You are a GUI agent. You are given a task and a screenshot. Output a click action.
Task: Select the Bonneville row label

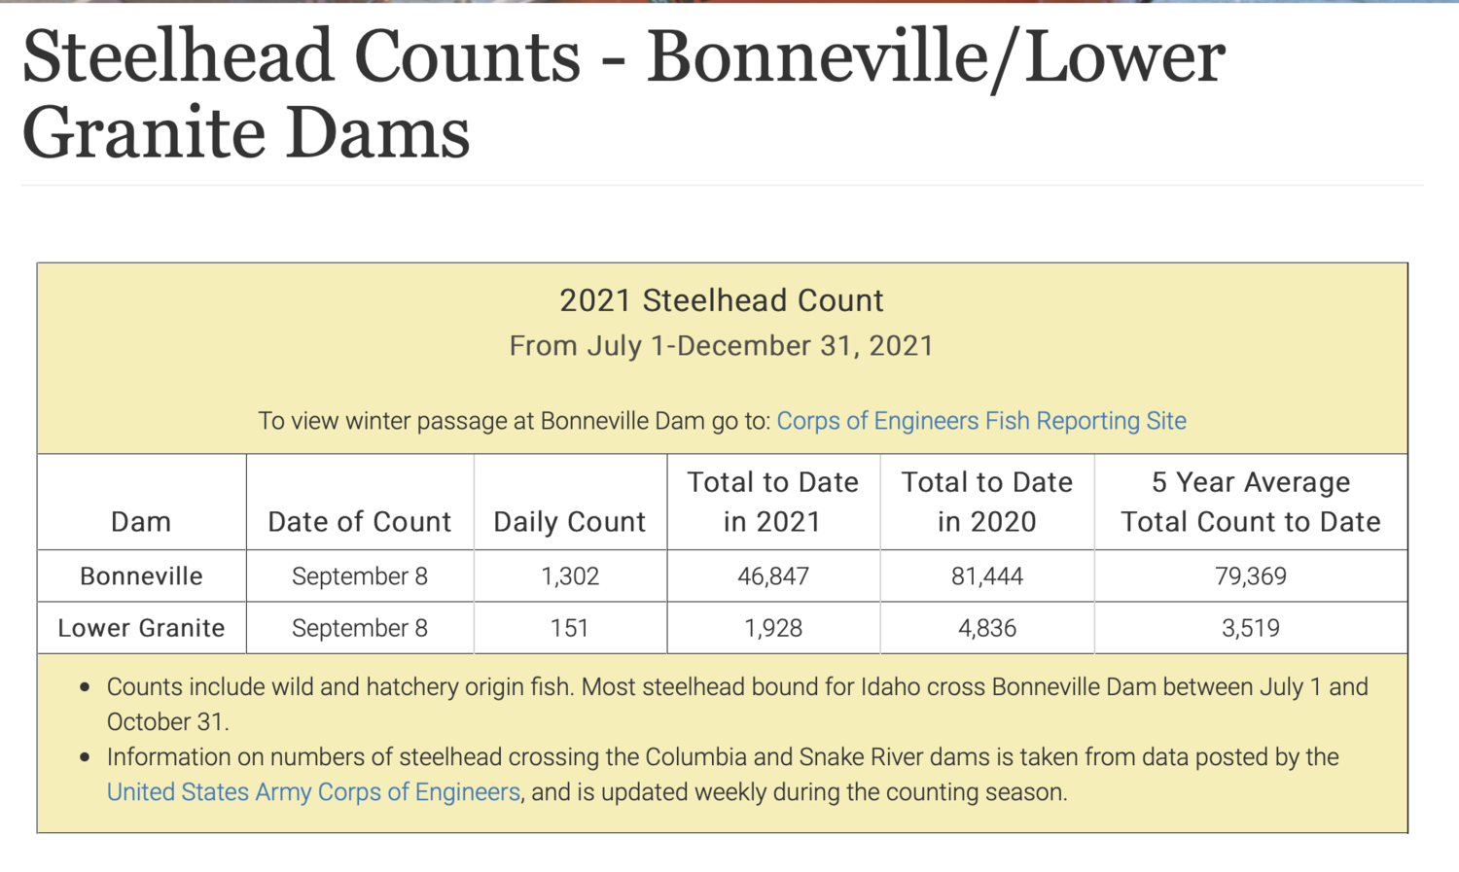(x=141, y=576)
